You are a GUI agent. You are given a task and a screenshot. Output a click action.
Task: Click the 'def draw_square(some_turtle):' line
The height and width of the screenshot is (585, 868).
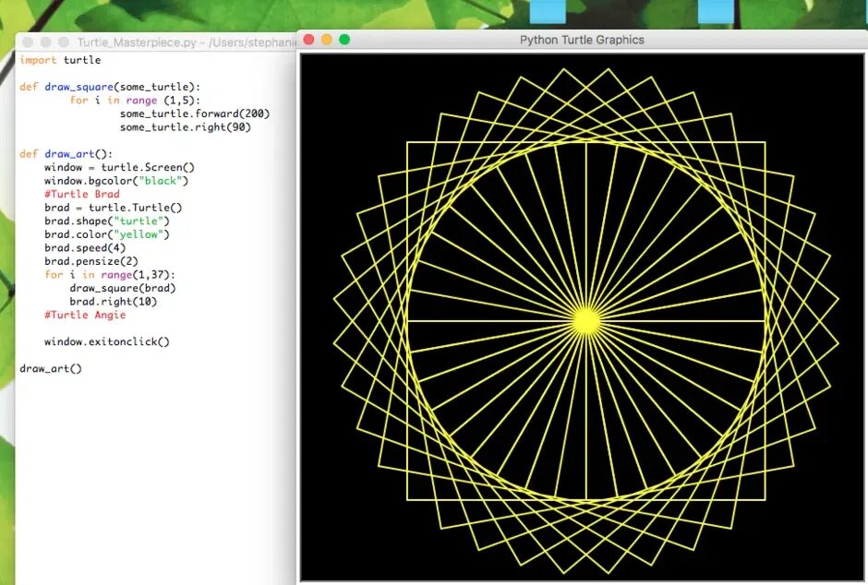click(x=110, y=87)
